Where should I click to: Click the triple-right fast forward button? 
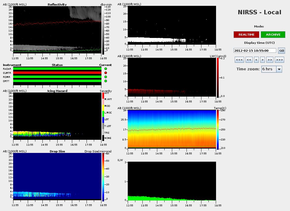[x=279, y=60]
